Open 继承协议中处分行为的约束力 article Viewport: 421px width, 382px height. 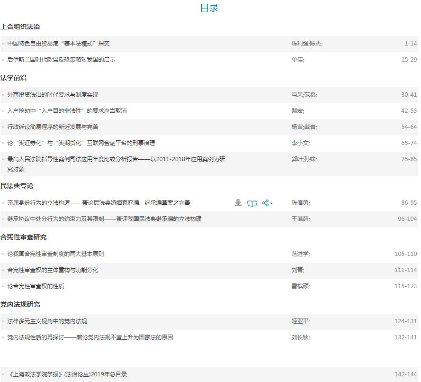coord(104,219)
